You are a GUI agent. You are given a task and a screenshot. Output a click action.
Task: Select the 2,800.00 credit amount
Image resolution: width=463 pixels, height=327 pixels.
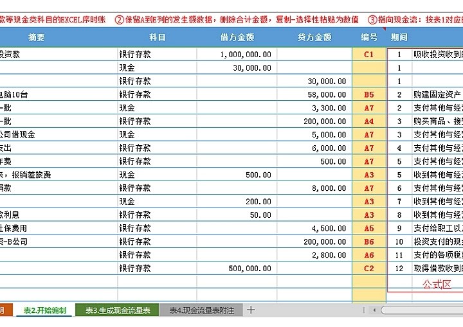pos(314,255)
